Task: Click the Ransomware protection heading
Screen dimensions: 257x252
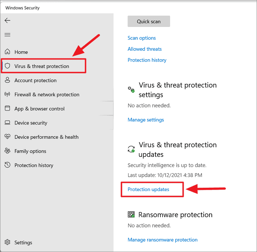Action: pos(175,215)
